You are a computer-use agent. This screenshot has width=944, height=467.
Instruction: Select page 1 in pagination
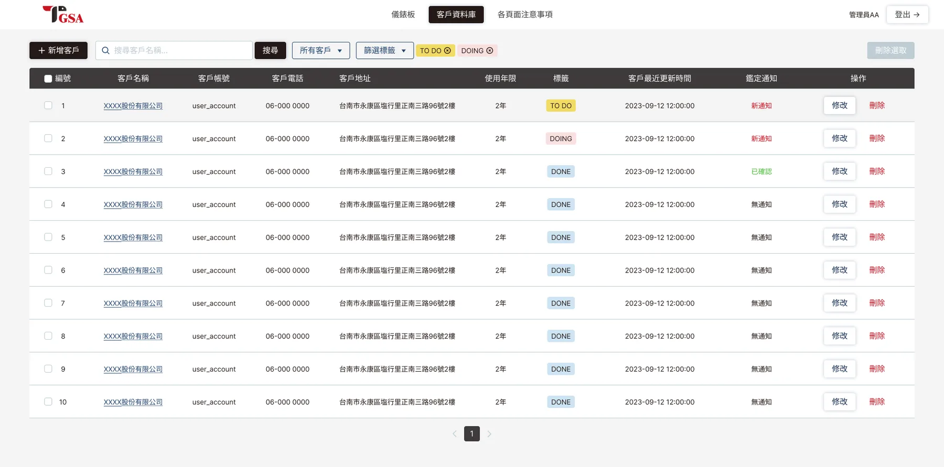tap(472, 434)
